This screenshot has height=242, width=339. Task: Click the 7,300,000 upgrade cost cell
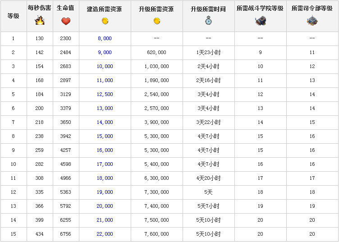click(x=157, y=192)
